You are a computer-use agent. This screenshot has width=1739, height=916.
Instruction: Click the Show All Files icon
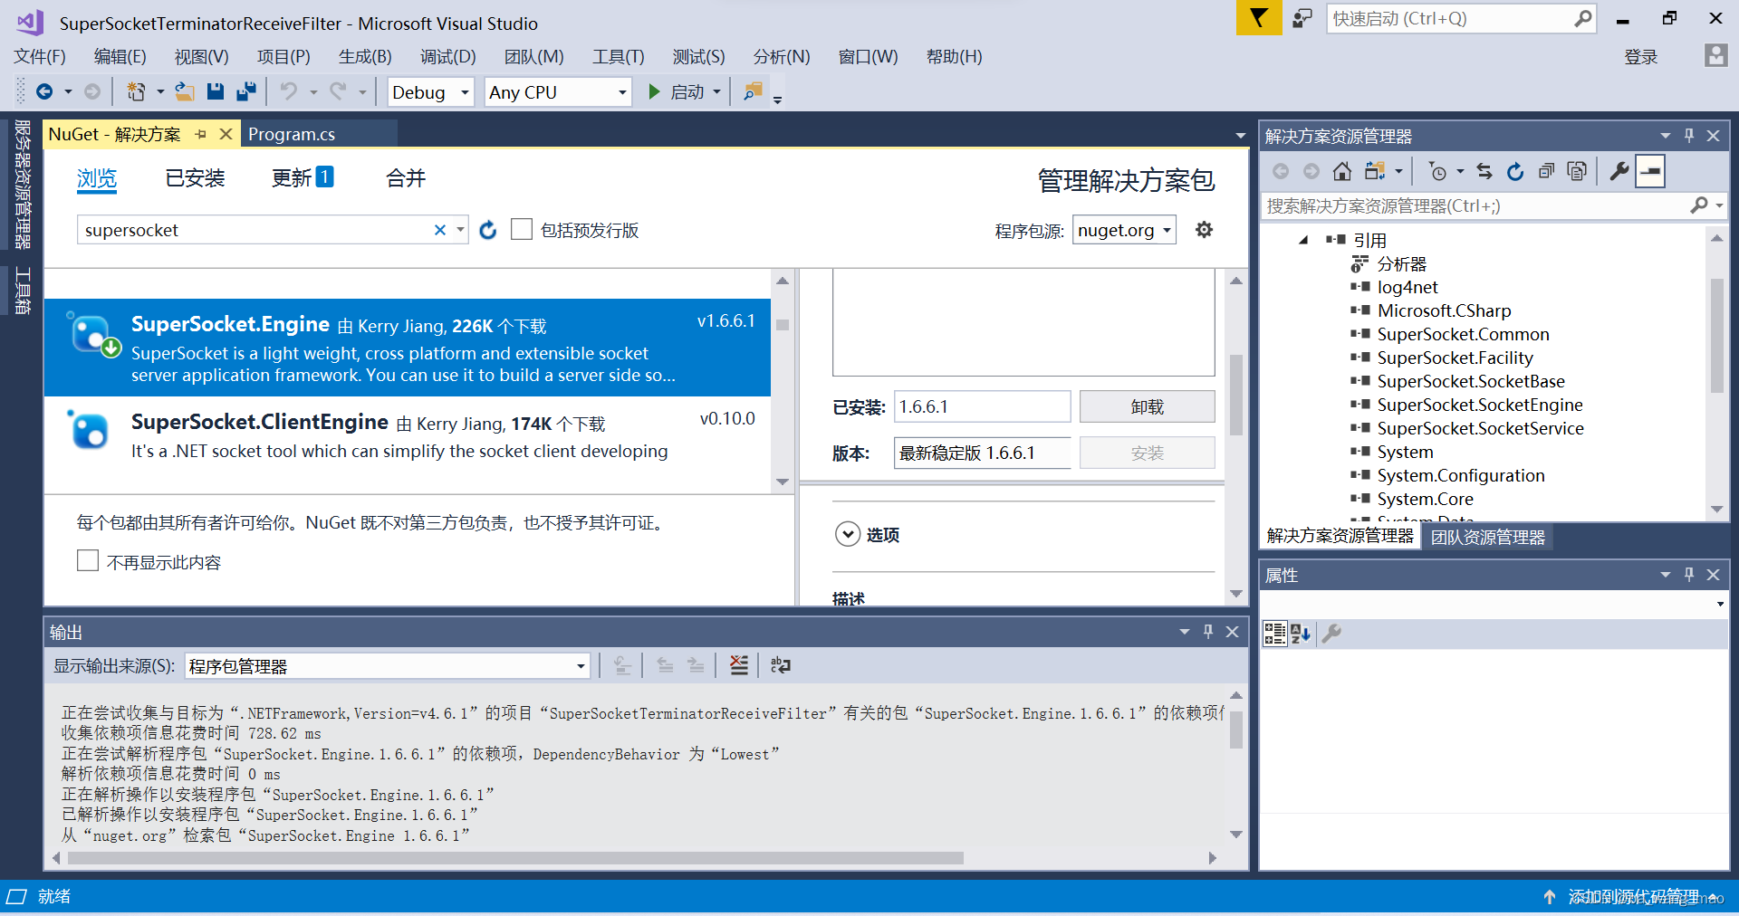coord(1577,171)
